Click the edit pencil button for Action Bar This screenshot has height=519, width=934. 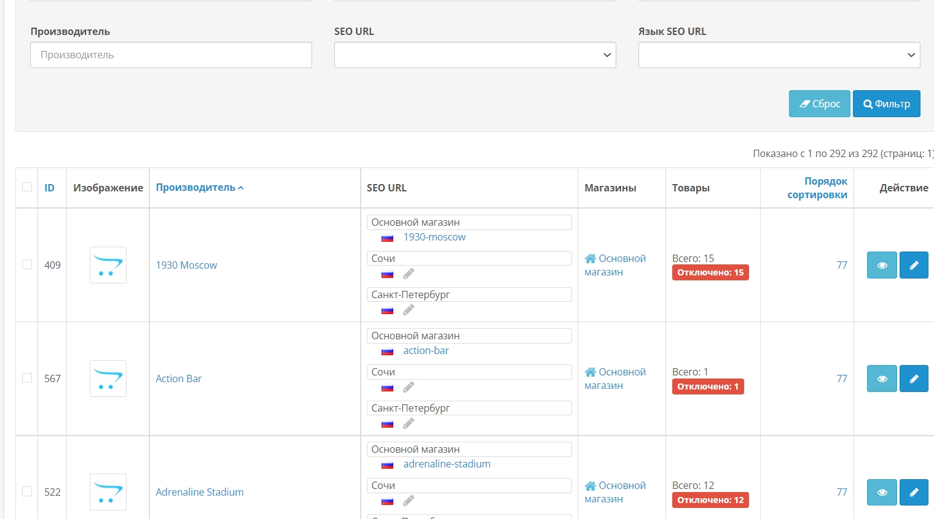tap(914, 379)
